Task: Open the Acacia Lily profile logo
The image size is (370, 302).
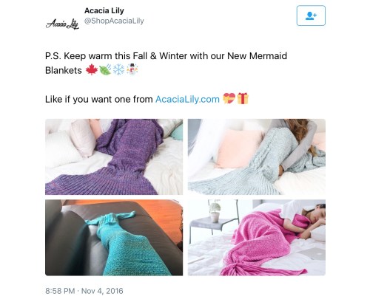Action: [x=62, y=24]
